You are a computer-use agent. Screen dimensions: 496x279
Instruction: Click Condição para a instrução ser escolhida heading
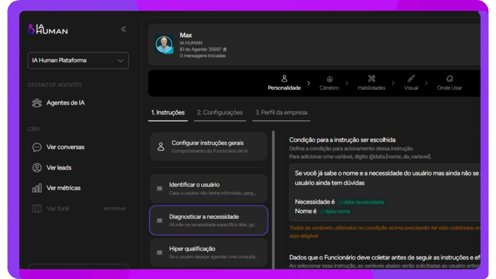(342, 140)
